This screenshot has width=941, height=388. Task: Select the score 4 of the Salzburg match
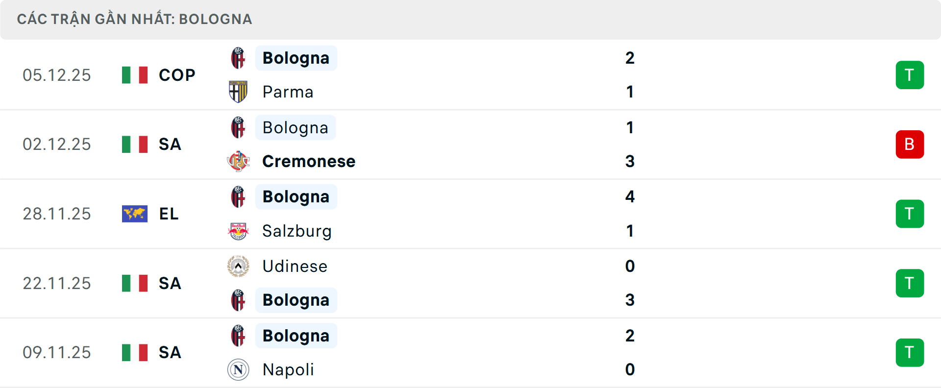[x=630, y=196]
